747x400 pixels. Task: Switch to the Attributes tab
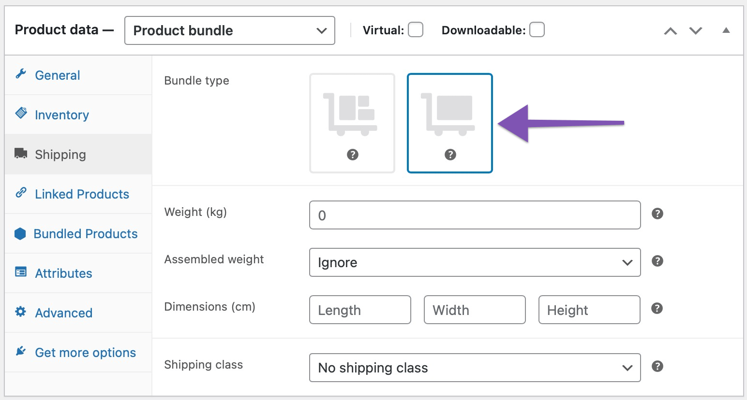63,273
